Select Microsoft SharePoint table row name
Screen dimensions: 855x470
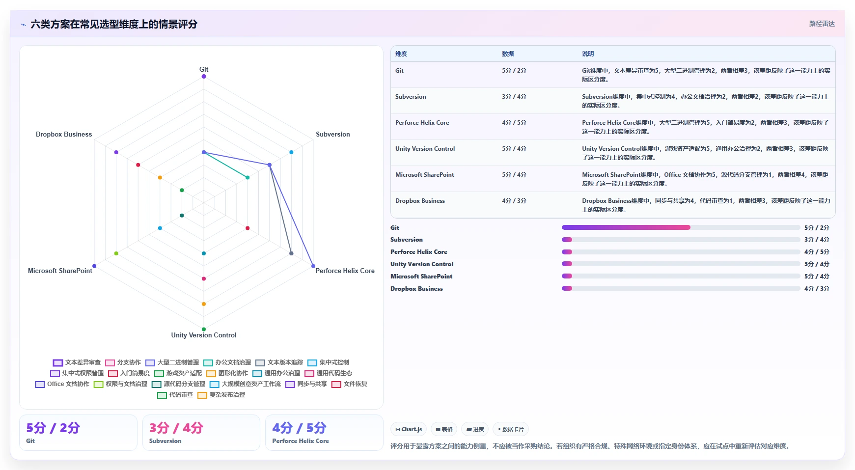(x=424, y=175)
